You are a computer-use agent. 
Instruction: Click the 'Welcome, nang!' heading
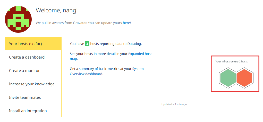click(57, 10)
